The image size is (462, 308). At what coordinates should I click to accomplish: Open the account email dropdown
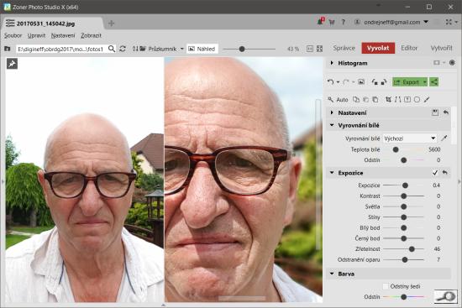click(426, 22)
